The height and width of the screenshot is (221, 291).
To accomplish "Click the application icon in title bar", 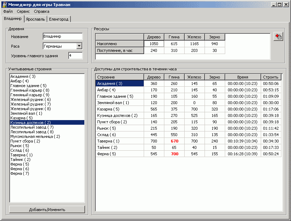I will point(4,4).
